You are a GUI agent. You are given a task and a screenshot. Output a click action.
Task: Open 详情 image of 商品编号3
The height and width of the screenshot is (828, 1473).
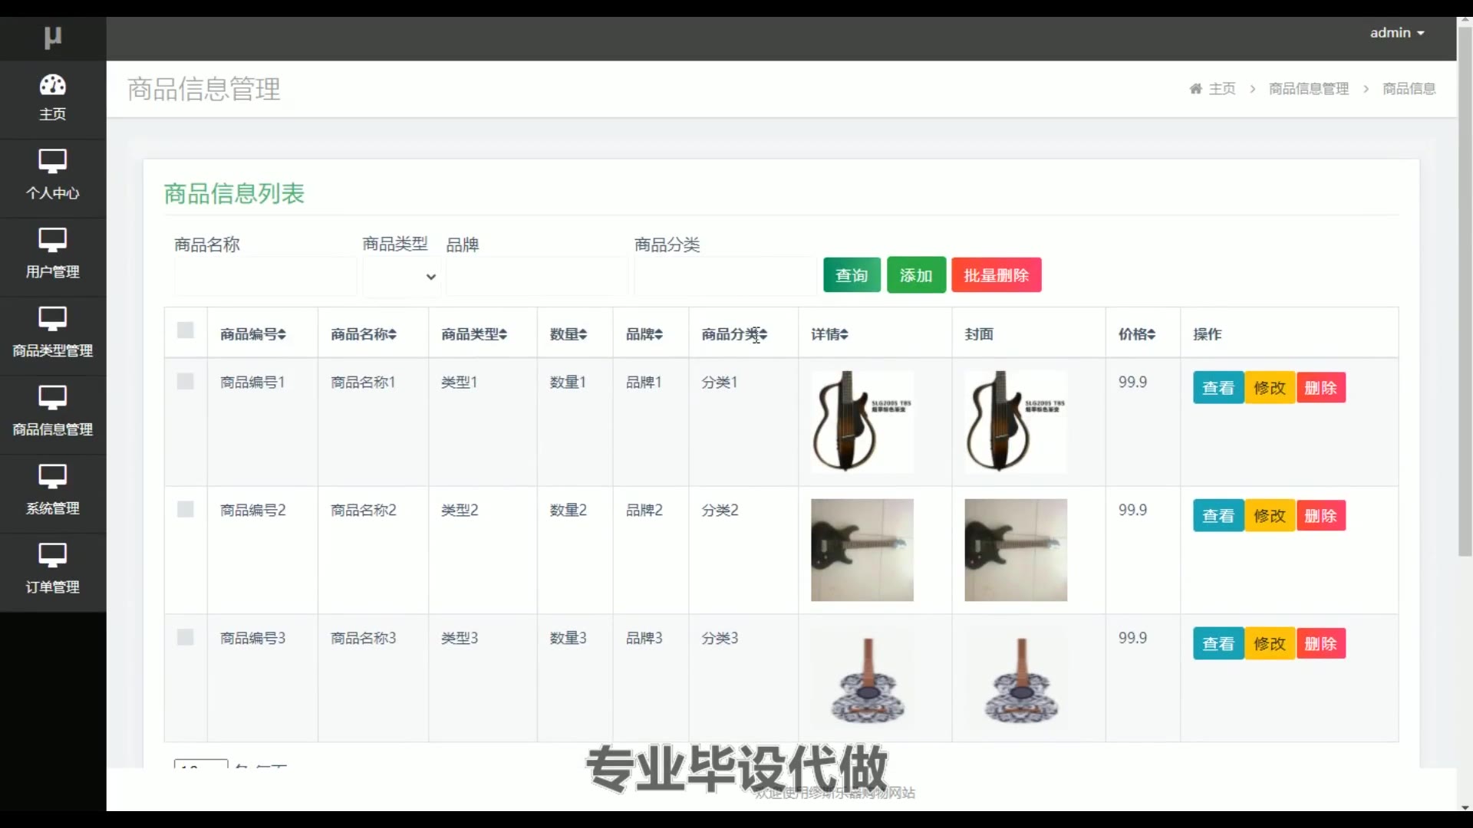pyautogui.click(x=862, y=678)
